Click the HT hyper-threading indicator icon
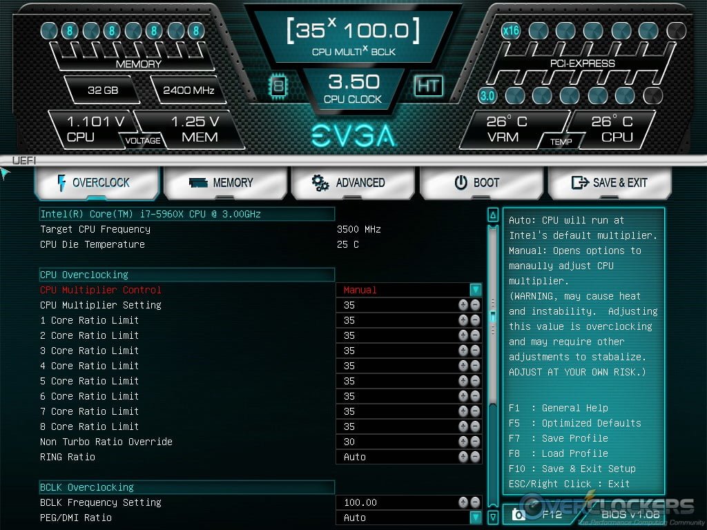 tap(428, 86)
